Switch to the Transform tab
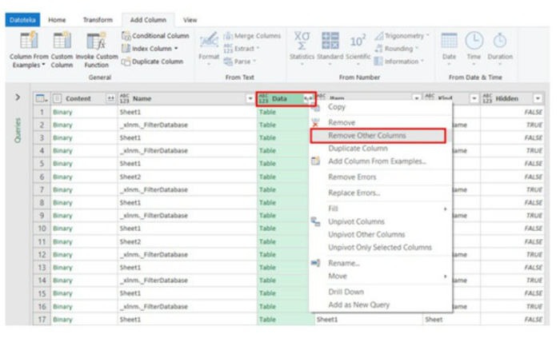This screenshot has width=560, height=354. [x=98, y=20]
